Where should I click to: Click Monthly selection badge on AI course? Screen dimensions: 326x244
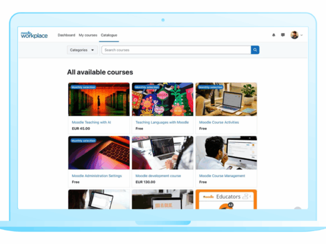click(83, 87)
